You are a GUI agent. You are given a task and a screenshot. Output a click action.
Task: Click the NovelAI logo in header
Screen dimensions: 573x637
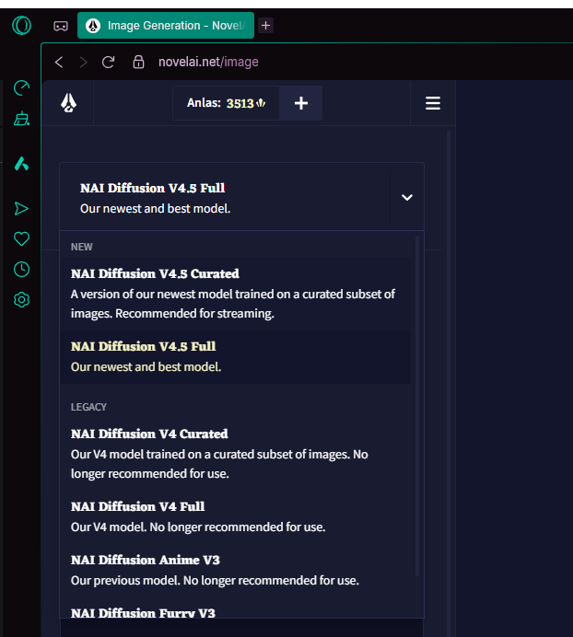69,103
